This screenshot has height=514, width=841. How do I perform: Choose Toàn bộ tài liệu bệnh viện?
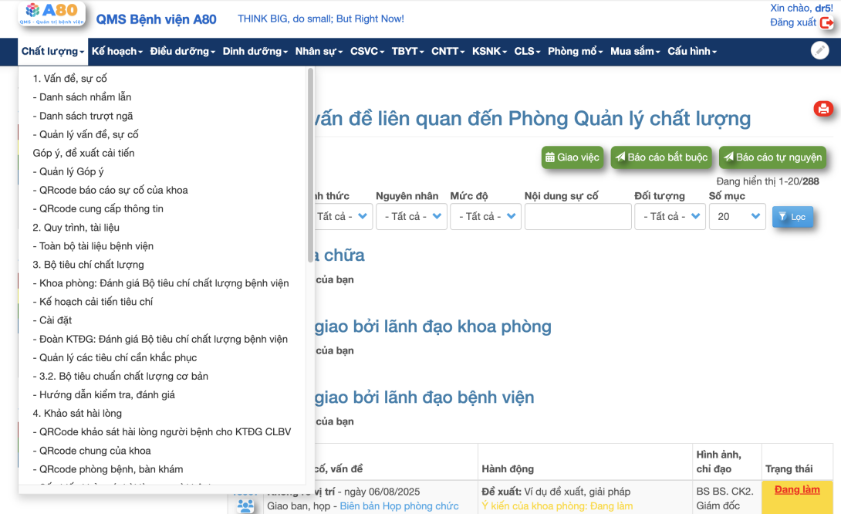(96, 246)
